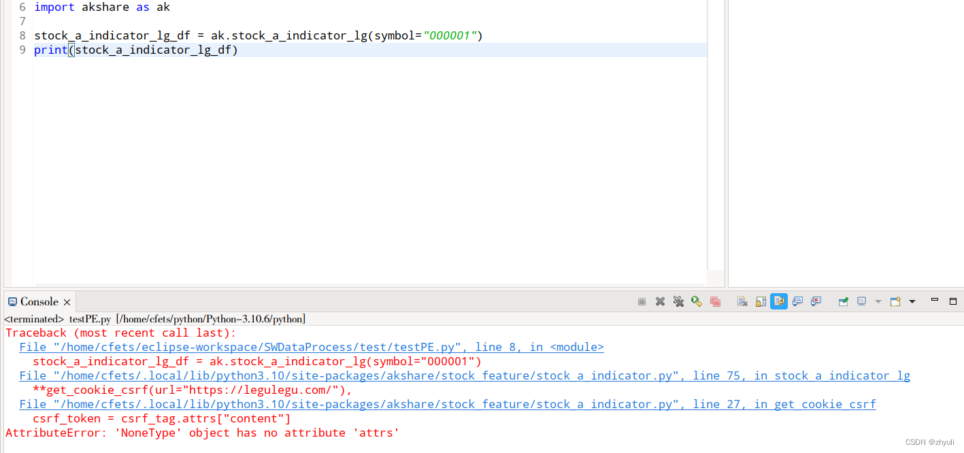Click the AttributeError NoneType message line
This screenshot has height=453, width=964.
click(202, 433)
